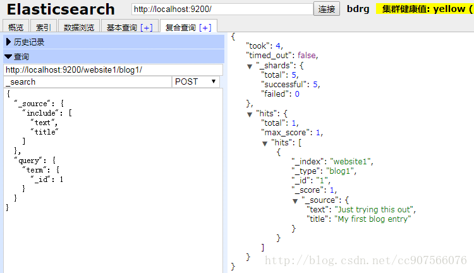Click the "_type": "blog1" line
The width and height of the screenshot is (474, 273).
[x=324, y=171]
